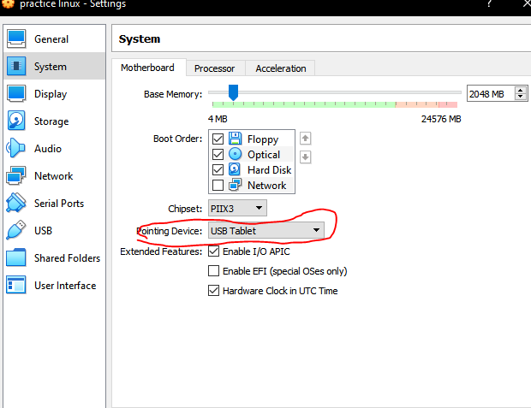Open the General settings icon
This screenshot has width=531, height=408.
(x=16, y=38)
